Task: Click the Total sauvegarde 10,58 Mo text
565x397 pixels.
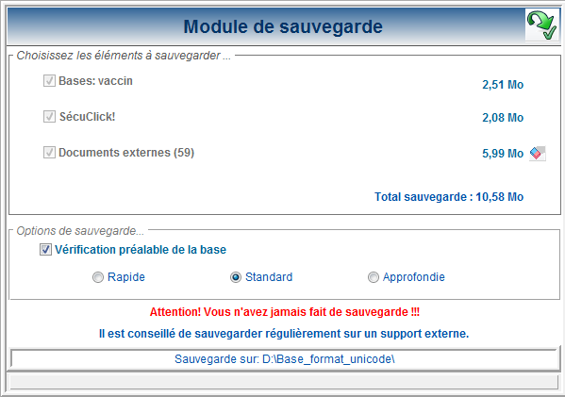Action: point(449,197)
